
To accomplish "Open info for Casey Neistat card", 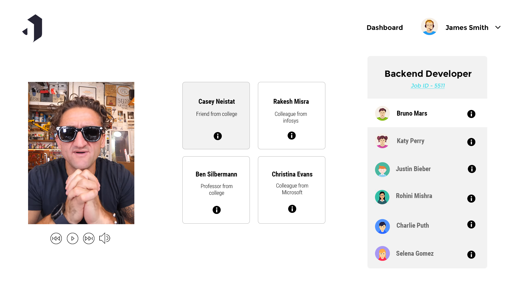I will [218, 136].
